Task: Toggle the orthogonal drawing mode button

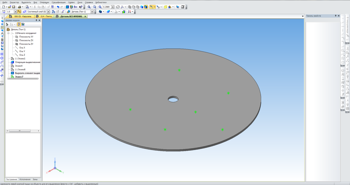Action: pyautogui.click(x=19, y=12)
